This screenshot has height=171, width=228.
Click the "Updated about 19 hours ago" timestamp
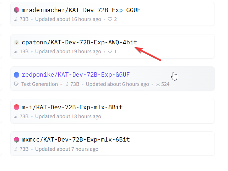pos(68,51)
